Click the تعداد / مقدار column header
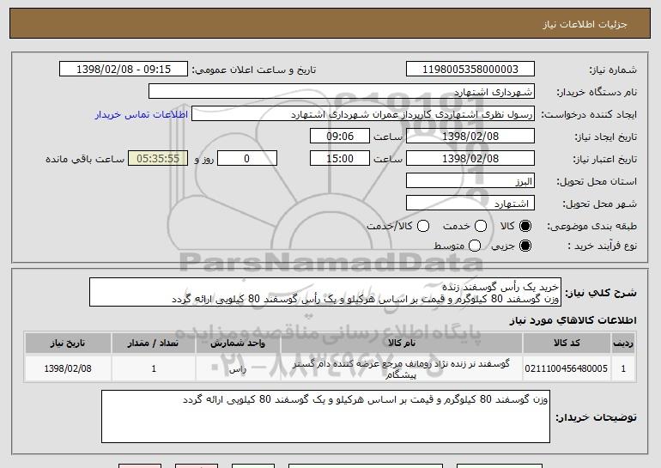 [x=154, y=343]
